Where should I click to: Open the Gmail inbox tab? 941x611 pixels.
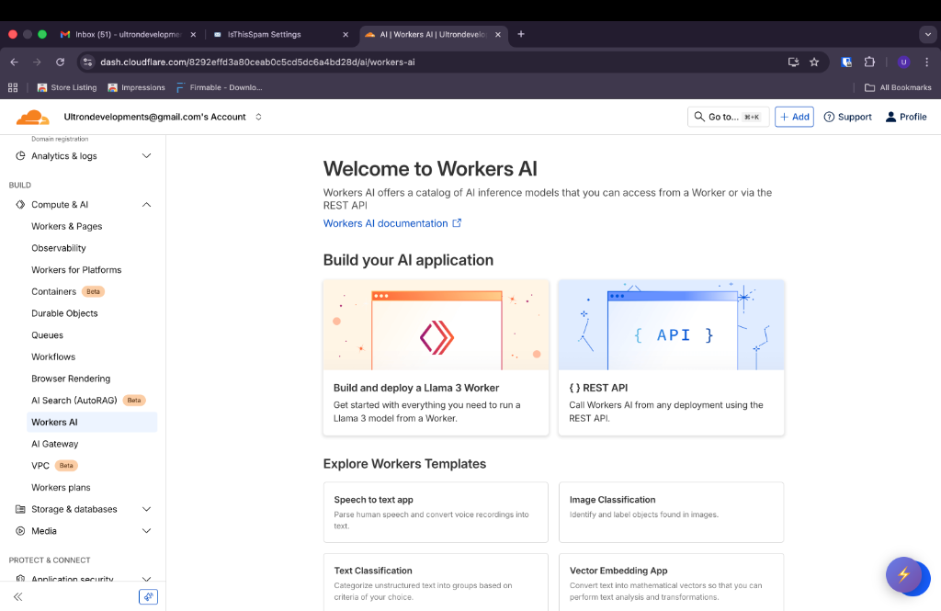pyautogui.click(x=119, y=34)
